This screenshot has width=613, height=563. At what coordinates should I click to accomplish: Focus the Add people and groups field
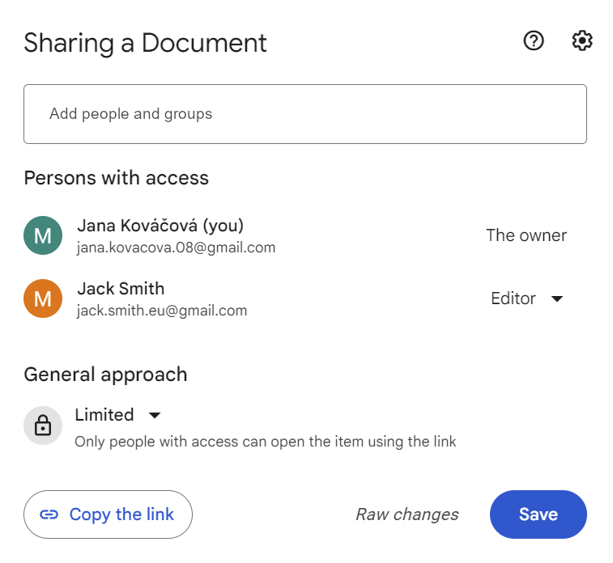[x=305, y=114]
